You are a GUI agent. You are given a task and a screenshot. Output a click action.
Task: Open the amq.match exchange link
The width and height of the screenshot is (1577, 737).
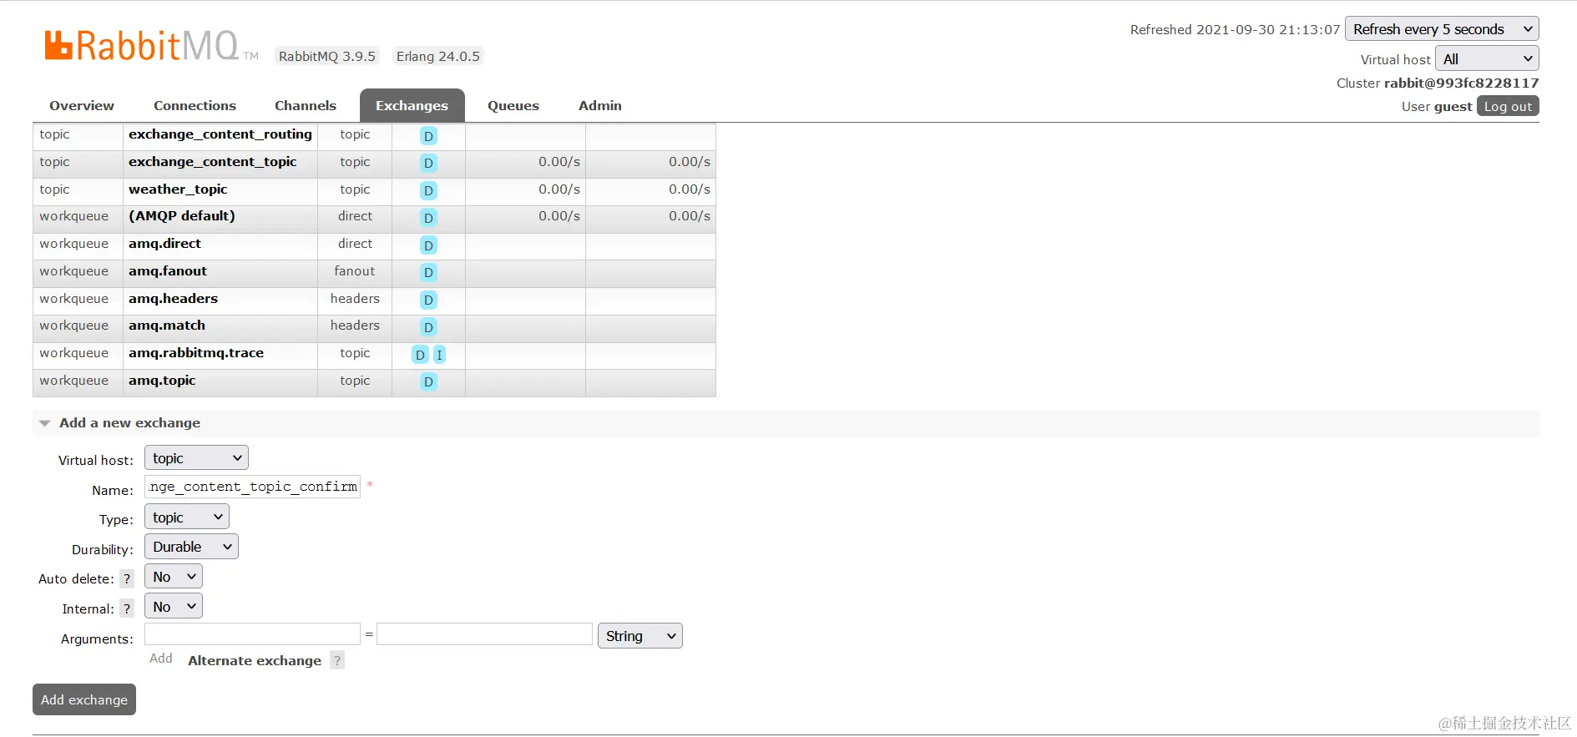click(x=167, y=326)
